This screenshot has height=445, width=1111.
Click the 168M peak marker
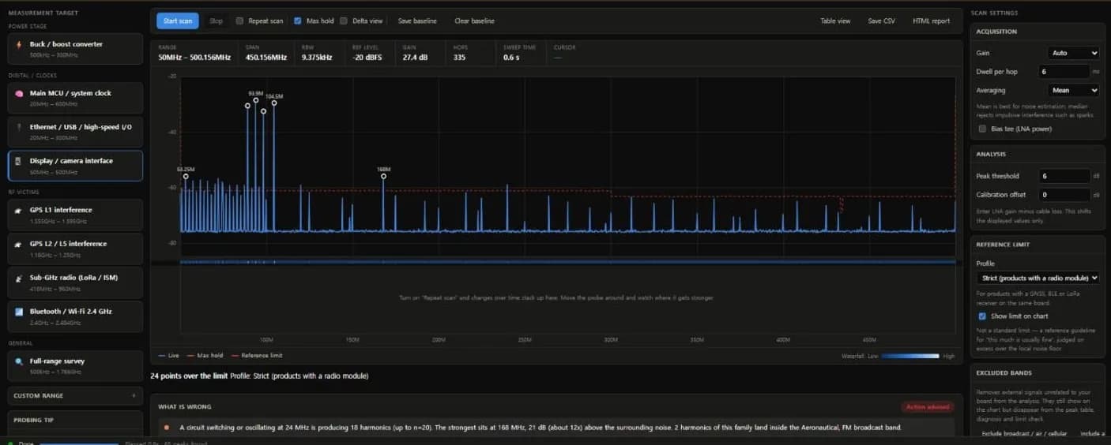coord(383,176)
